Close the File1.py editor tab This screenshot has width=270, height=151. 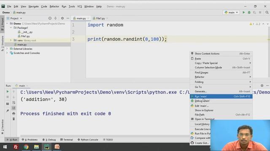pos(107,18)
